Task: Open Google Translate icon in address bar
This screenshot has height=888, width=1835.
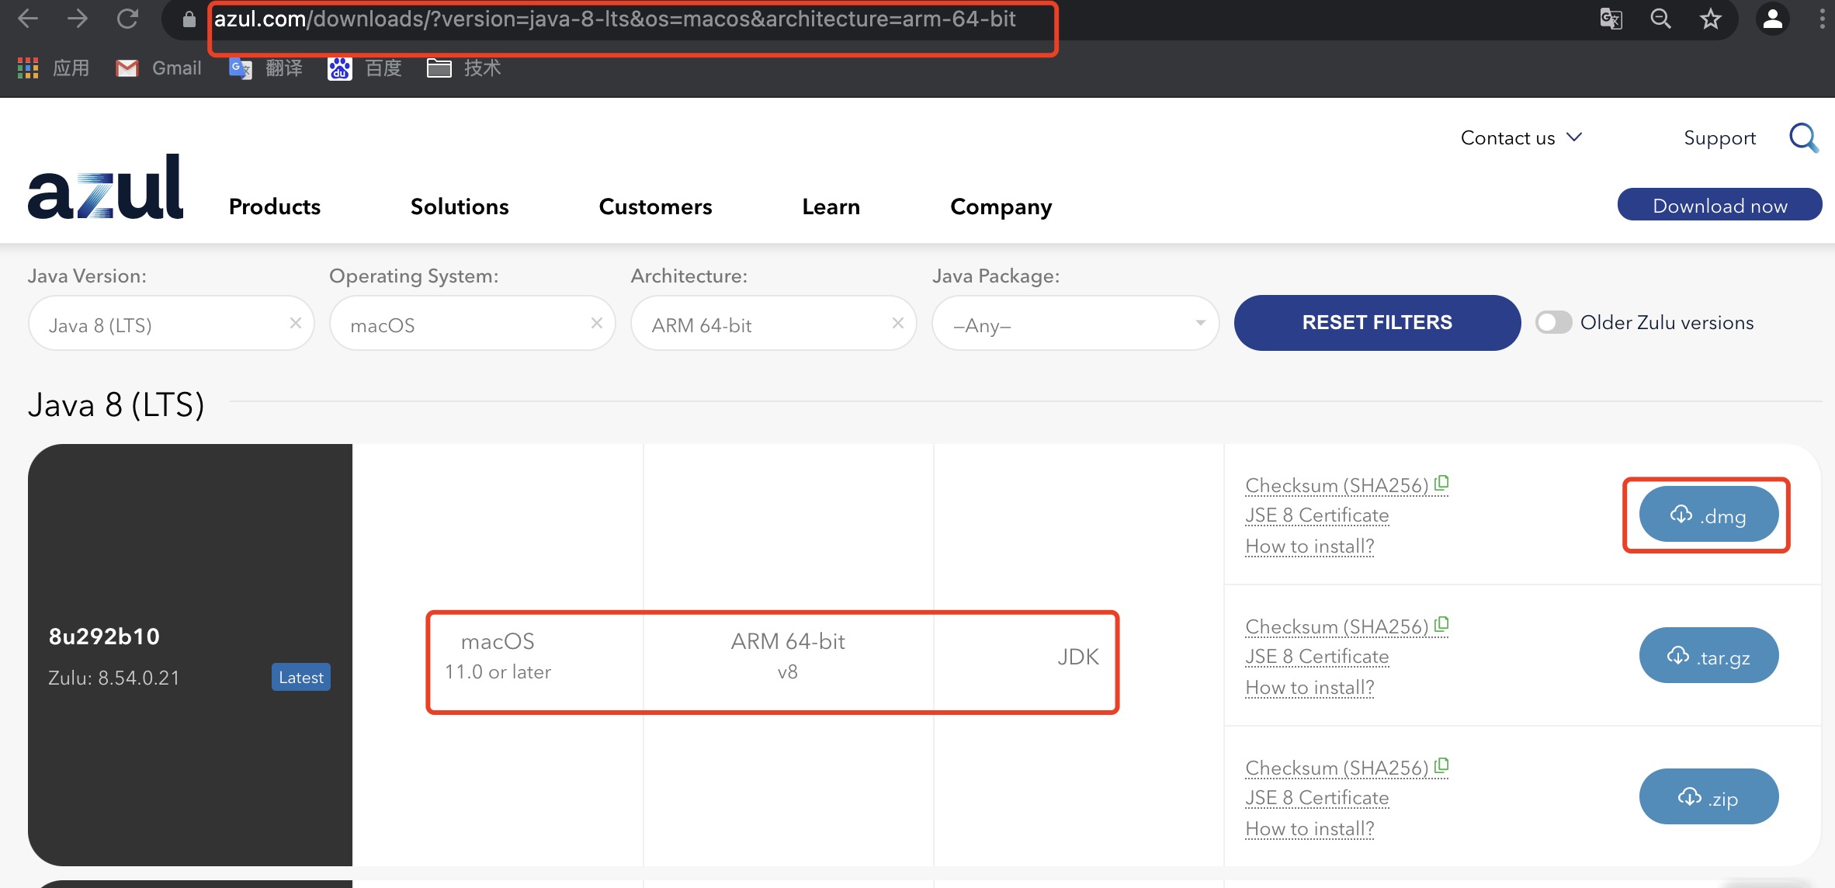Action: tap(1611, 19)
